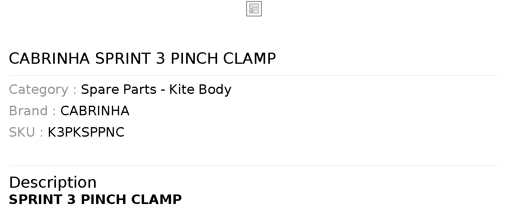508x221 pixels.
Task: Click the word CABRINHA in the product title
Action: coord(50,59)
